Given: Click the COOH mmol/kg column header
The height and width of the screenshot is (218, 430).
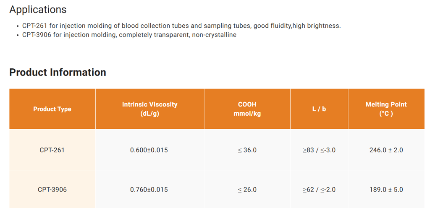Looking at the screenshot, I should (x=247, y=109).
